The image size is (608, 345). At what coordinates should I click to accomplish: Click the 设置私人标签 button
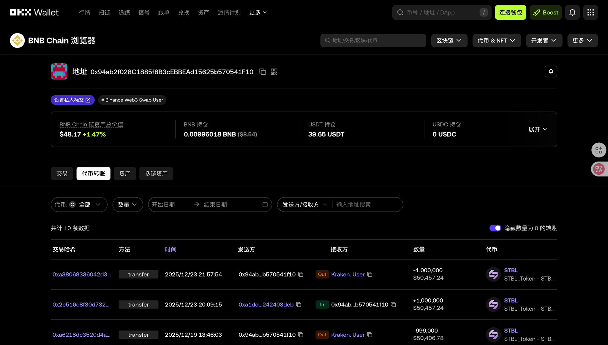(x=72, y=100)
